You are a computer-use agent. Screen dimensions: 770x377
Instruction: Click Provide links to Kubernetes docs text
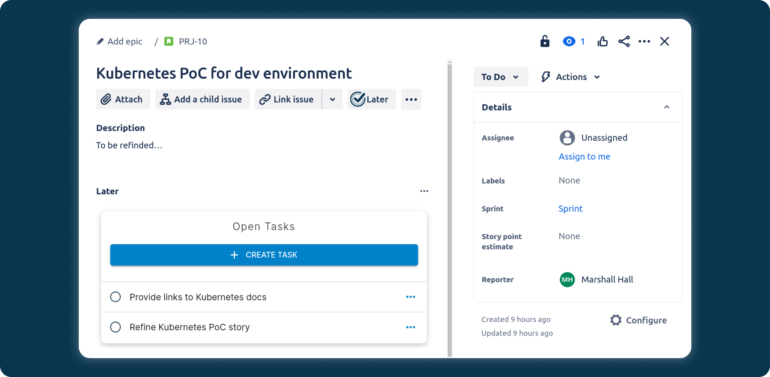click(198, 297)
